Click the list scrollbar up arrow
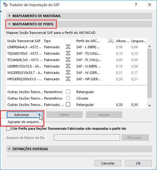Viewport: 157px width, 170px height. [x=149, y=46]
